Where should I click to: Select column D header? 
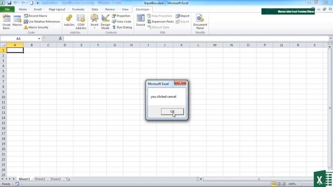65,45
